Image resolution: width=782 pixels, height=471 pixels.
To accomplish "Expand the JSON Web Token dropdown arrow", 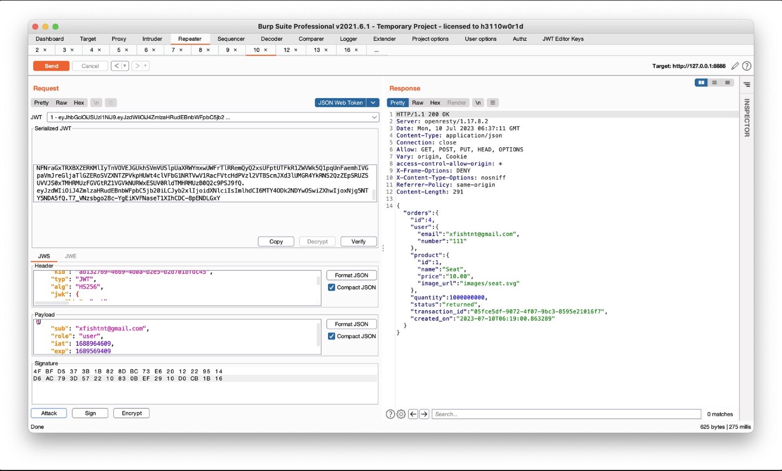I will pos(373,103).
